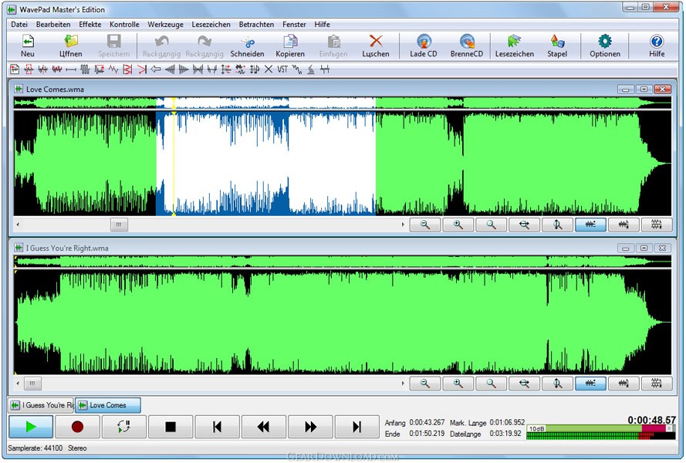This screenshot has height=463, width=686.
Task: Toggle combined waveform view in Love Comes.wma
Action: [x=590, y=225]
